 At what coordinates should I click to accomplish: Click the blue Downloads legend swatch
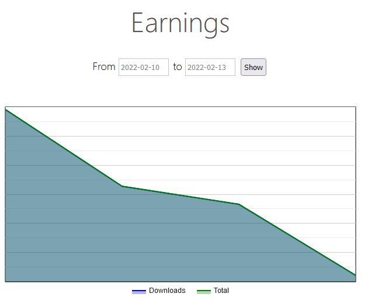point(139,292)
